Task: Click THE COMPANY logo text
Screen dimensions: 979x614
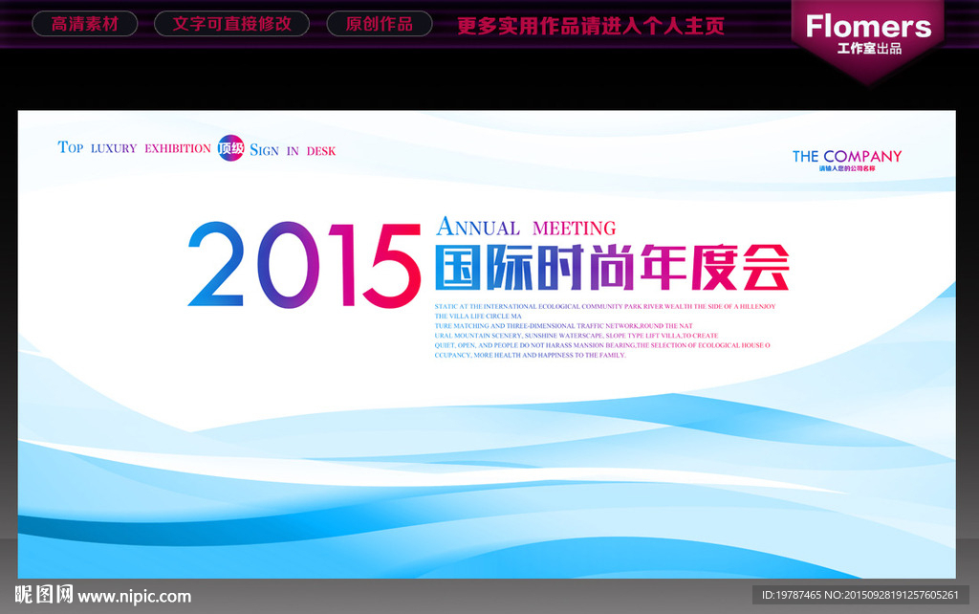Action: coord(847,156)
